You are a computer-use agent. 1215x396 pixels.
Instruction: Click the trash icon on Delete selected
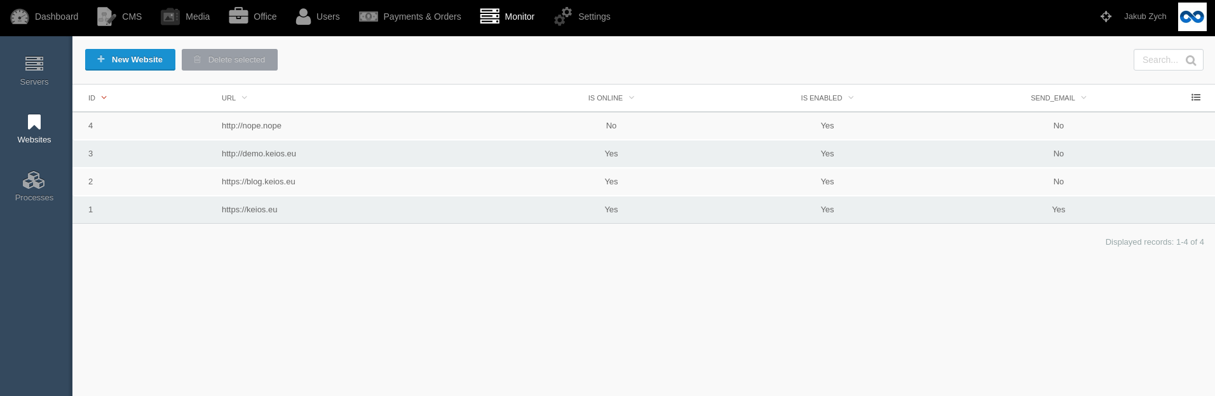click(198, 60)
